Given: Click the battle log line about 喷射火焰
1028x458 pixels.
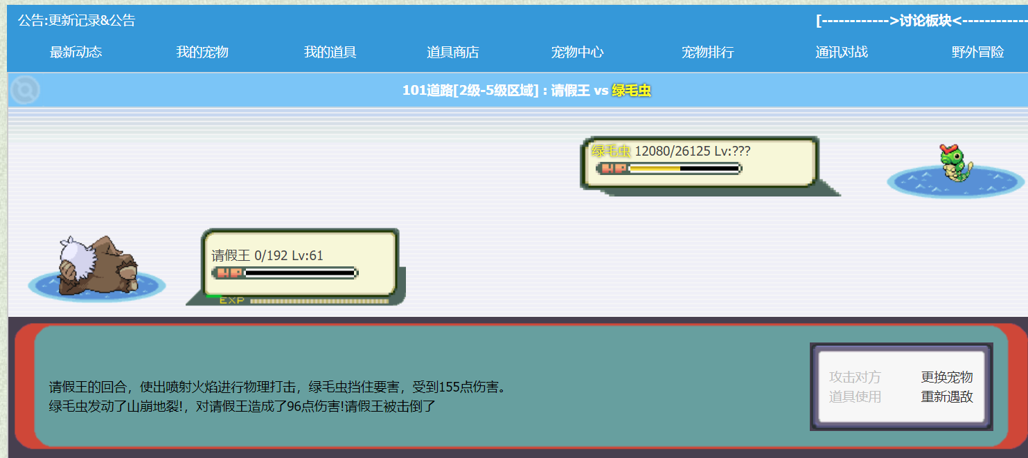Looking at the screenshot, I should [x=279, y=387].
